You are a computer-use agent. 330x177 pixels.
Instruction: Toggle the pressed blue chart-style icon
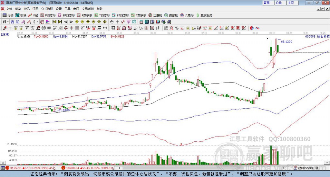pyautogui.click(x=12, y=22)
